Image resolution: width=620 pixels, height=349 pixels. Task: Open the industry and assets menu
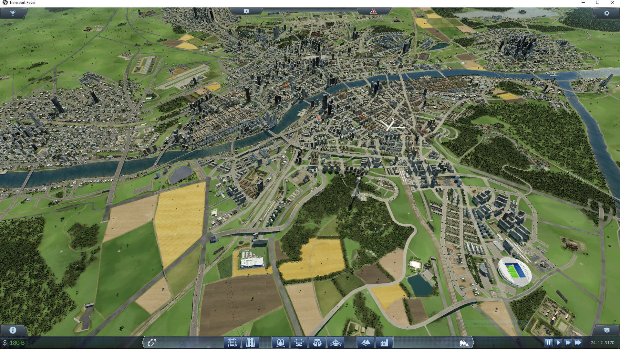click(384, 342)
